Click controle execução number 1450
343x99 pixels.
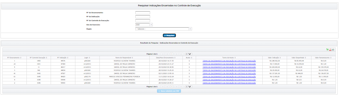click(x=39, y=61)
